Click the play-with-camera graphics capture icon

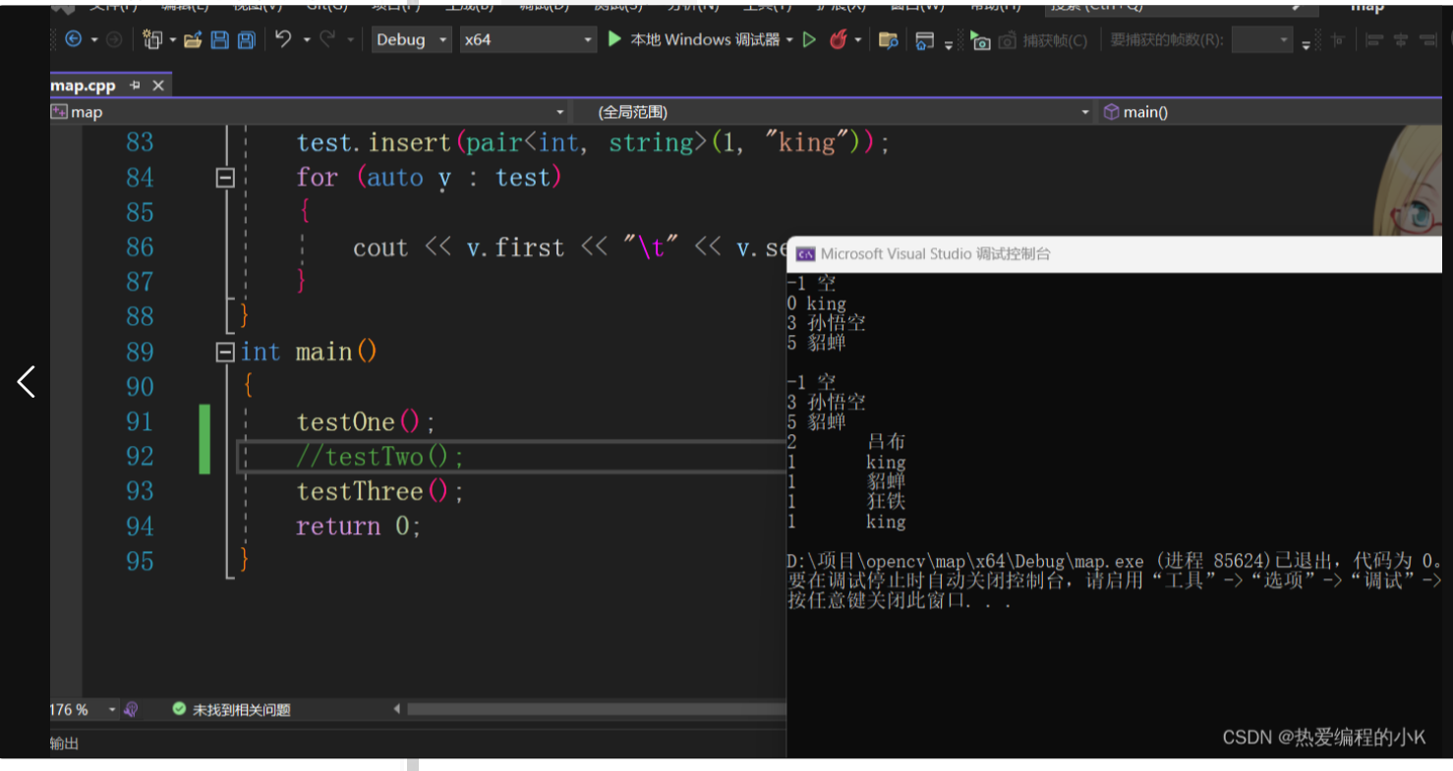980,40
